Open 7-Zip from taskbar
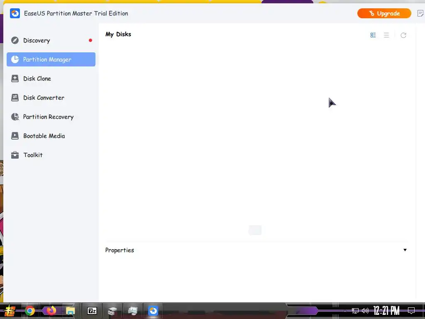The height and width of the screenshot is (319, 425). (x=92, y=311)
